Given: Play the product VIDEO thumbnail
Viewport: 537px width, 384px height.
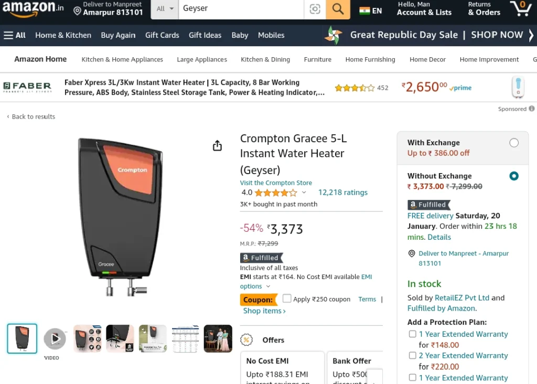Looking at the screenshot, I should pyautogui.click(x=55, y=338).
